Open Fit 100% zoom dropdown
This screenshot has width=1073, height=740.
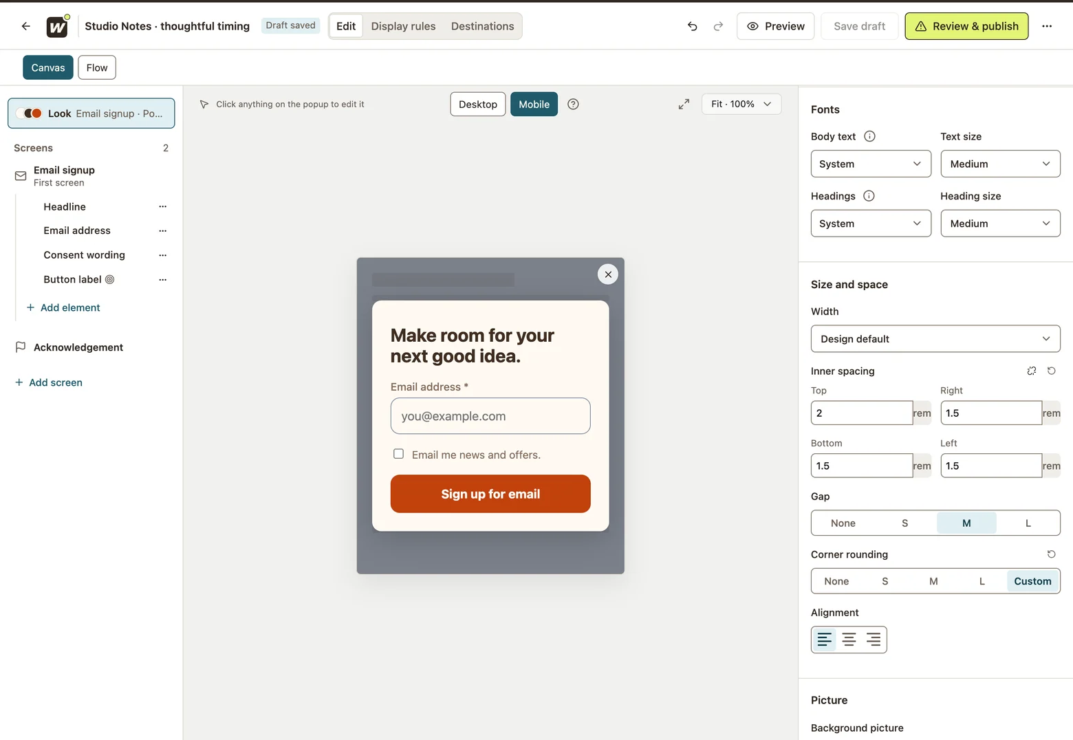(x=741, y=104)
